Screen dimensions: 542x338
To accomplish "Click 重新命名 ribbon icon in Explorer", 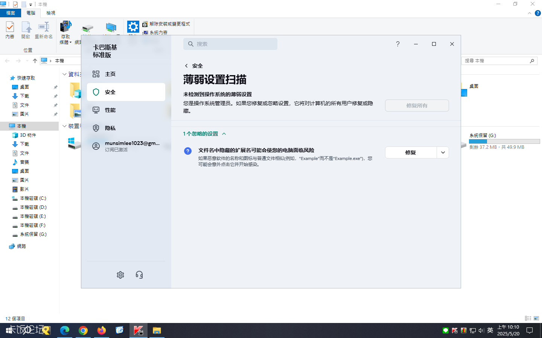I will 44,30.
